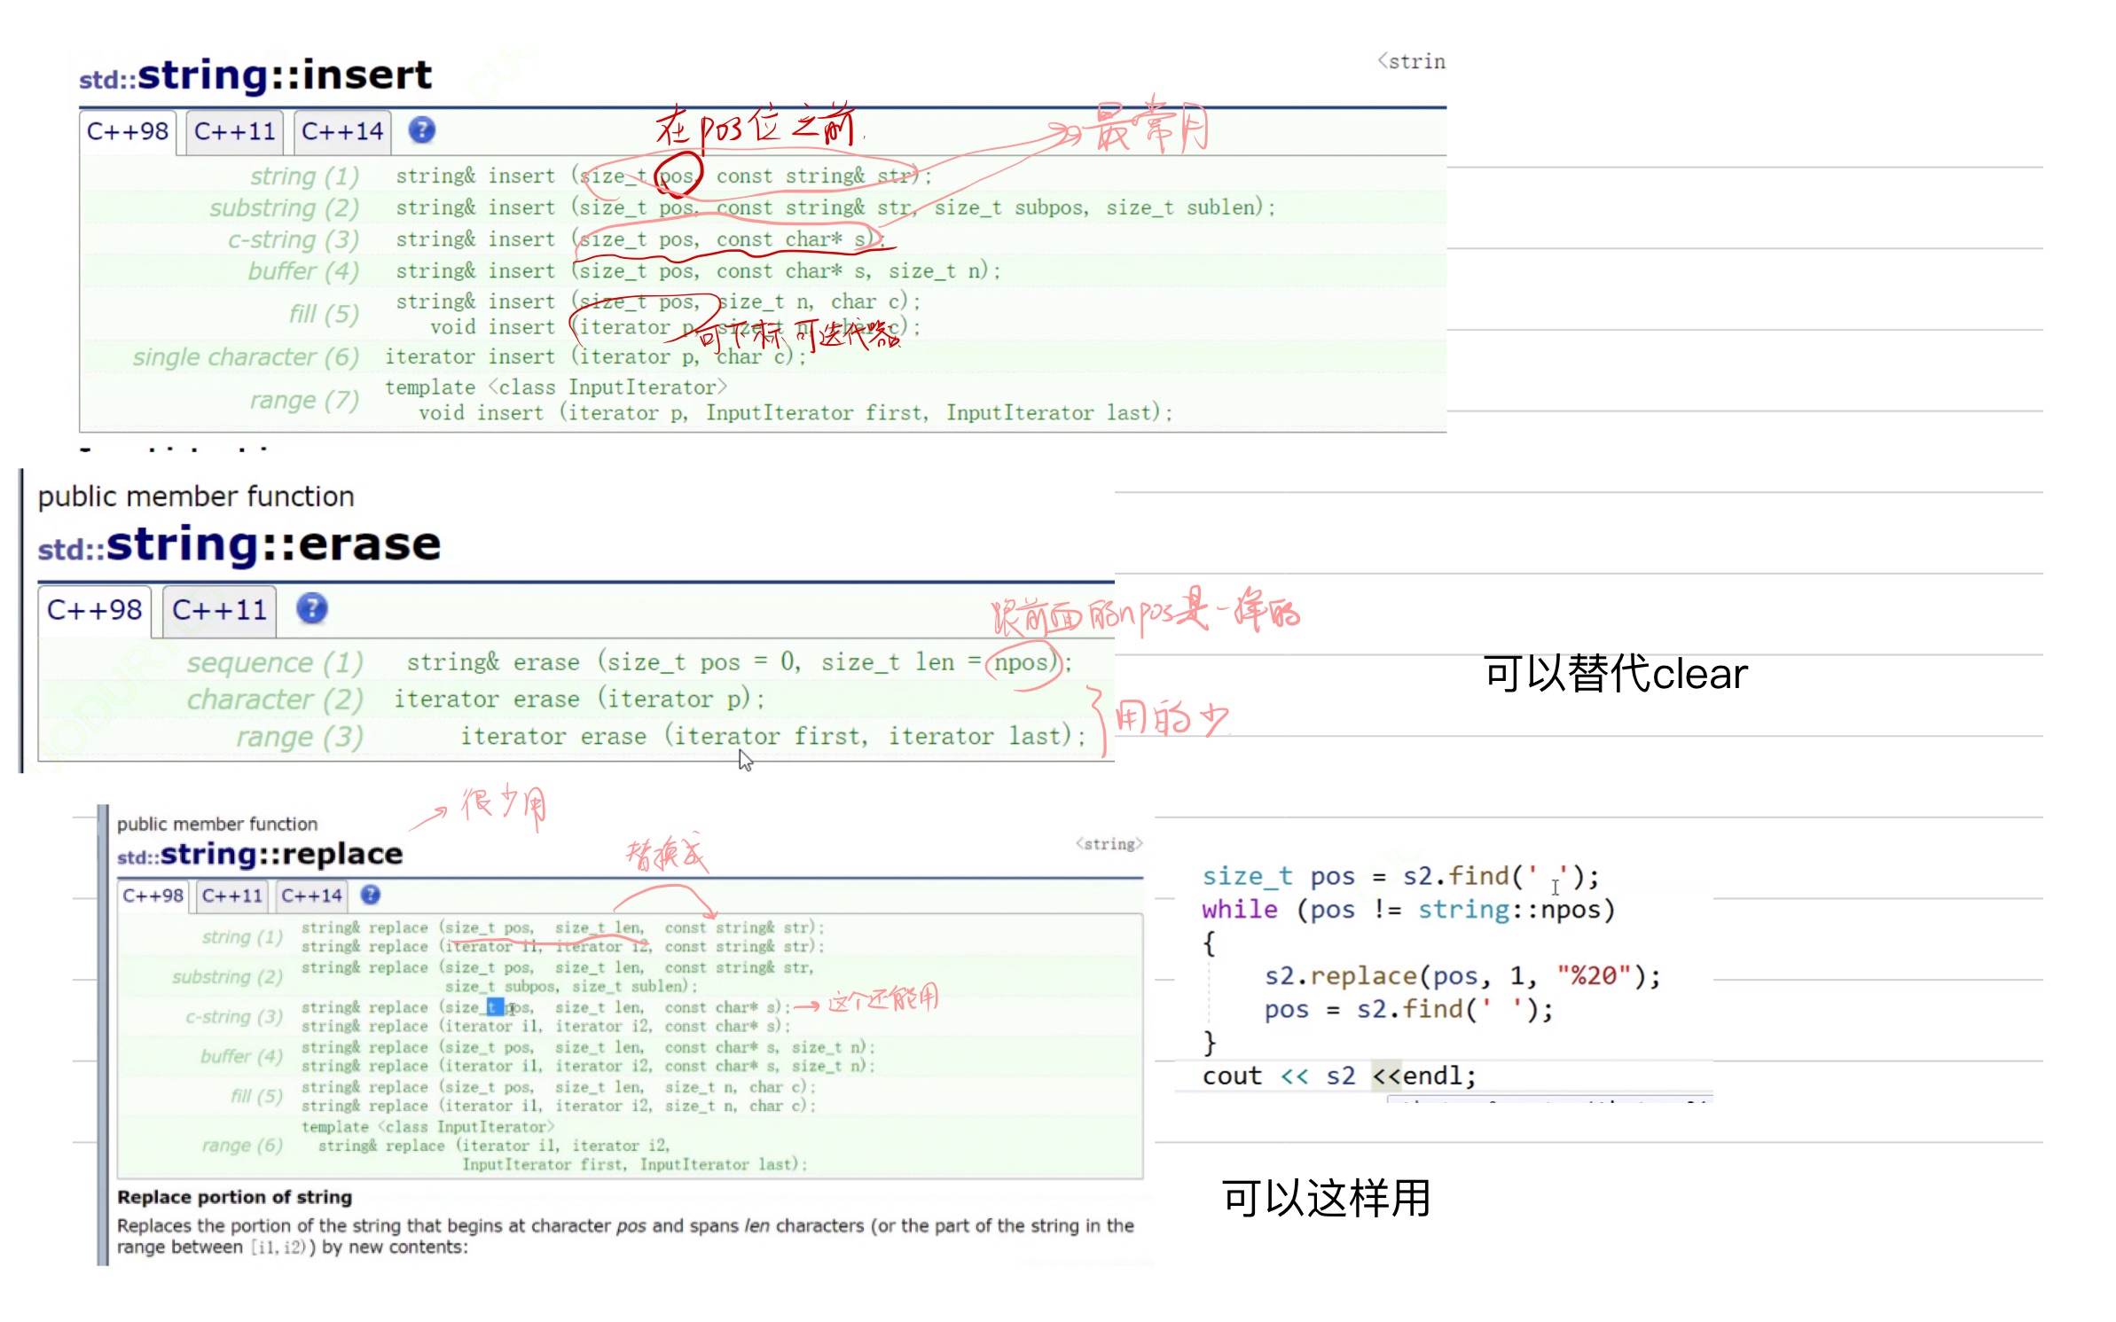Switch to C++11 tab under string::erase
The height and width of the screenshot is (1322, 2116).
click(x=219, y=610)
